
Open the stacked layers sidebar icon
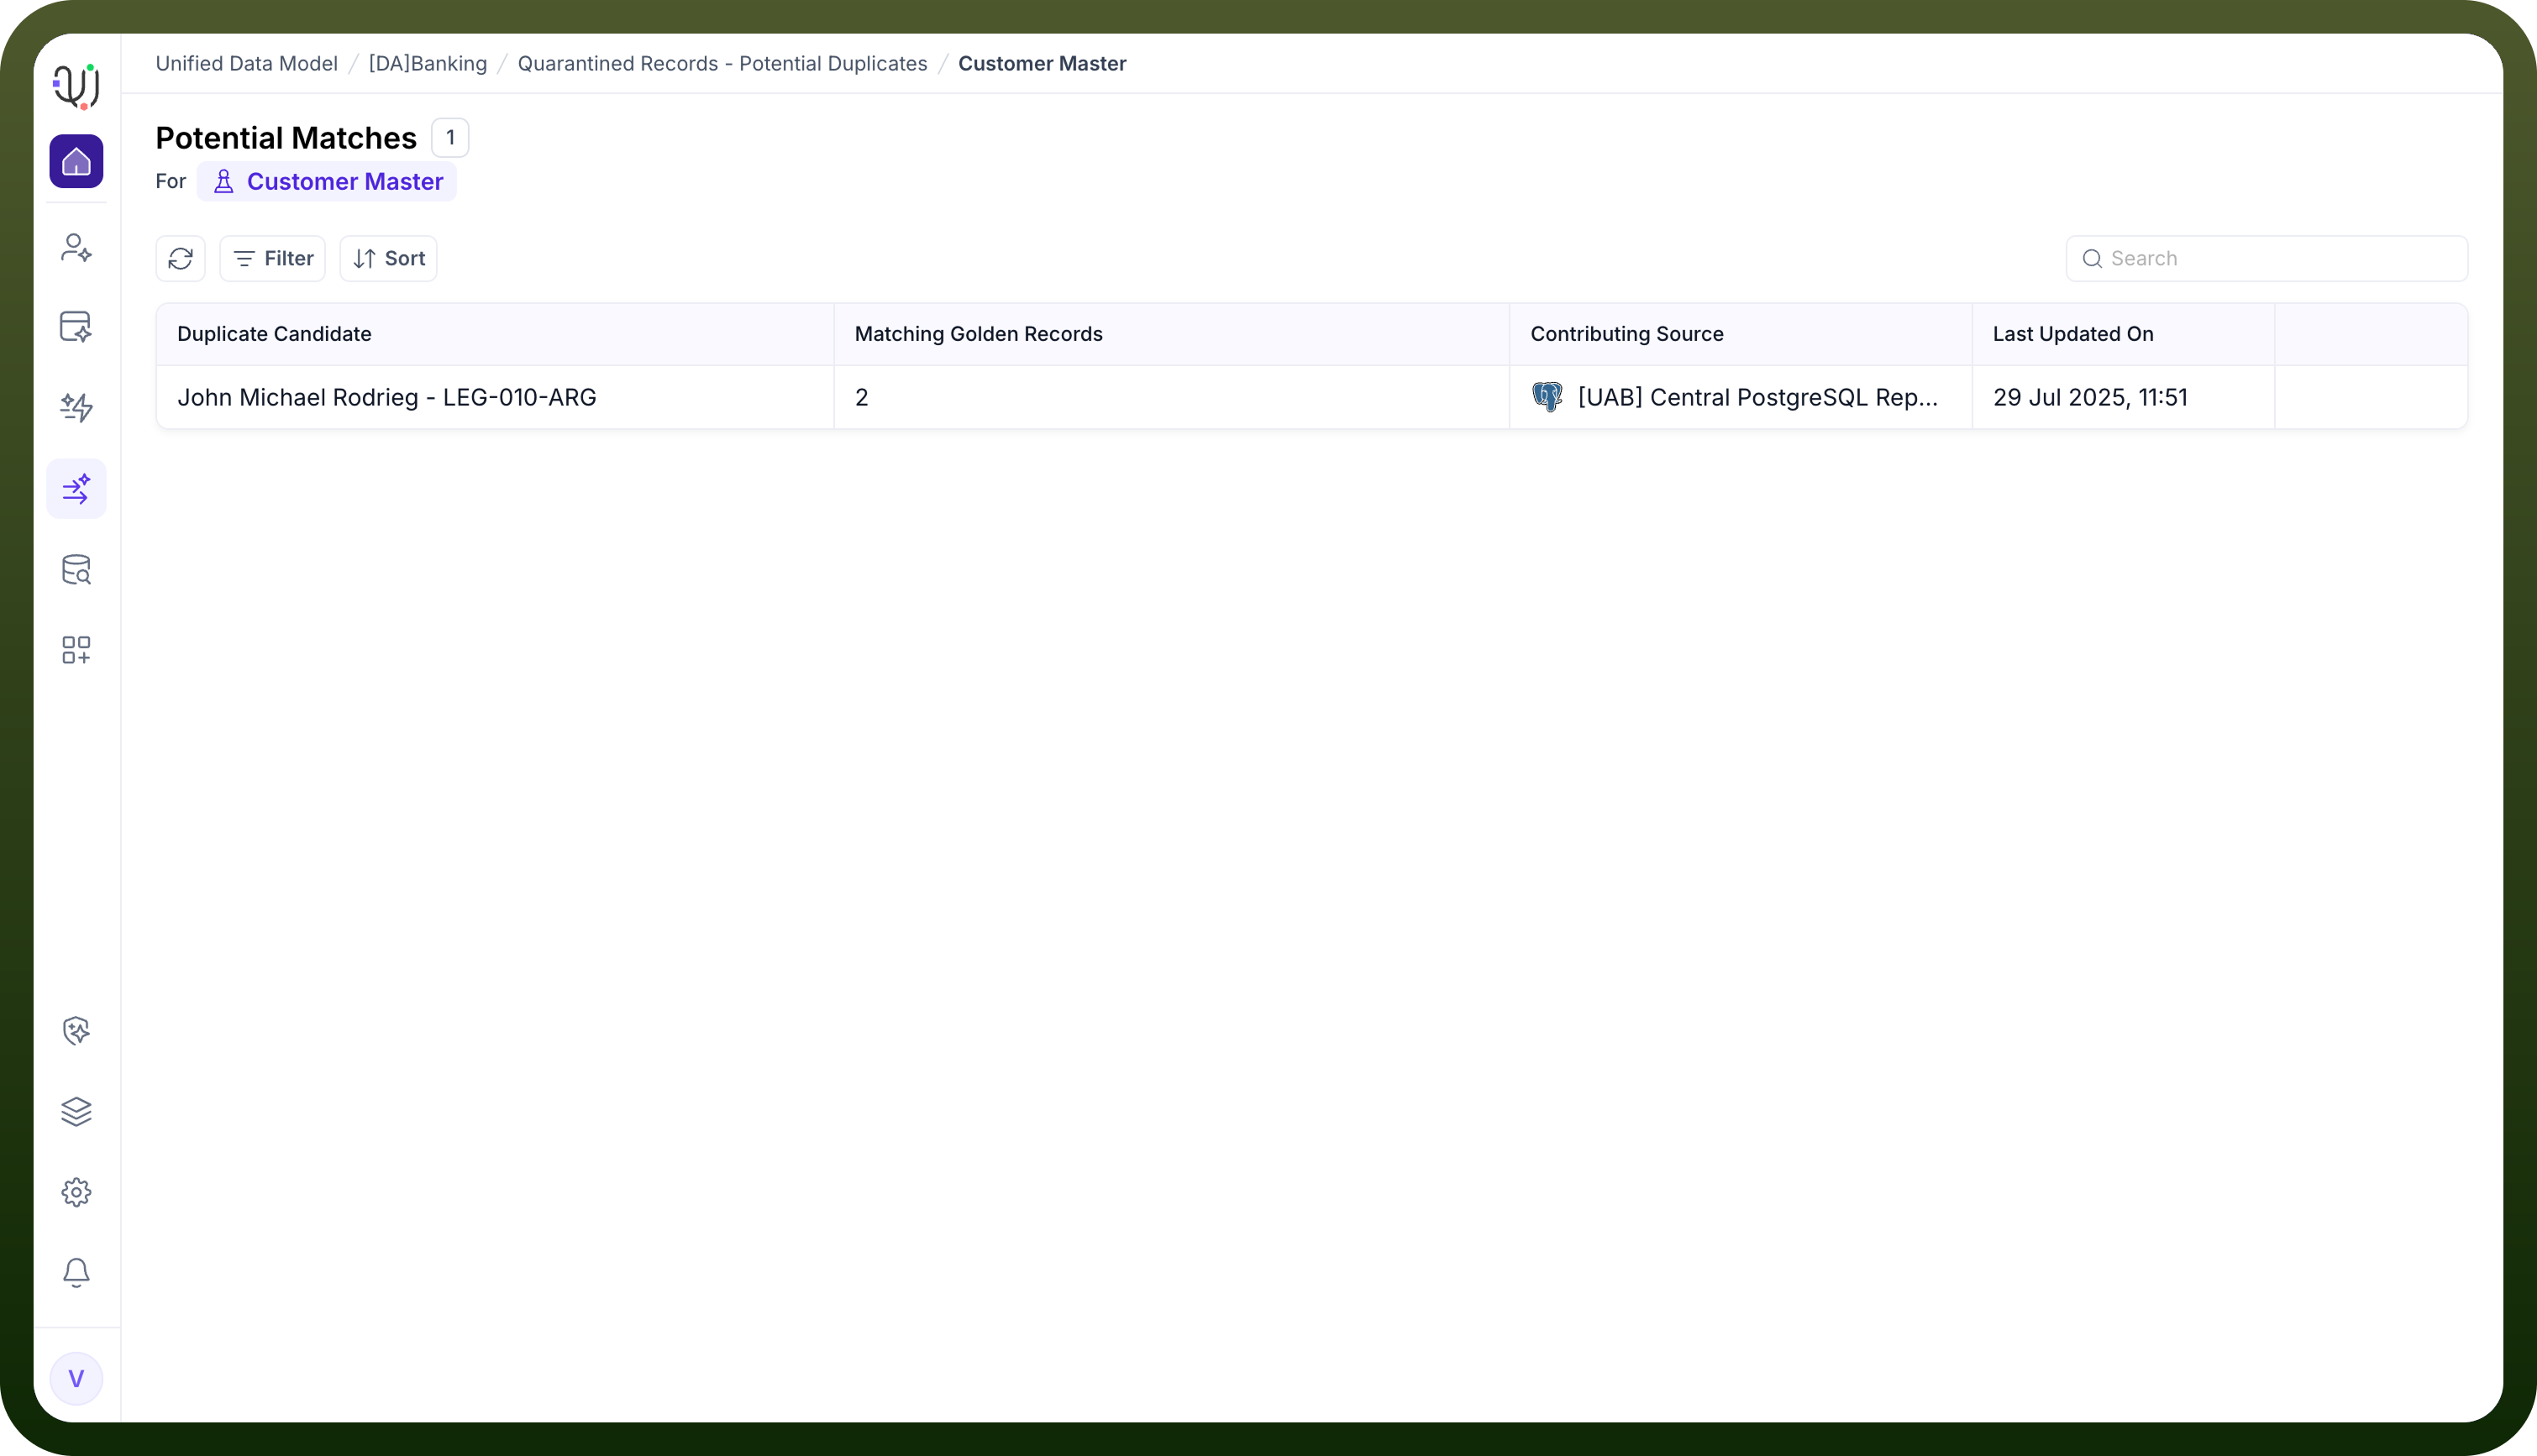pyautogui.click(x=76, y=1111)
